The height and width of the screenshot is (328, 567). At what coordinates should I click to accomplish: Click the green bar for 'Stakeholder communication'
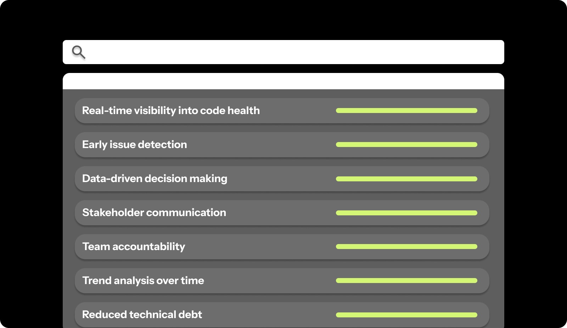407,213
